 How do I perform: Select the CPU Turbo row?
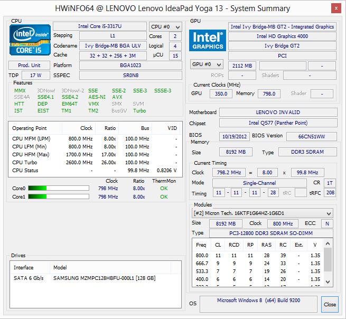[x=95, y=163]
